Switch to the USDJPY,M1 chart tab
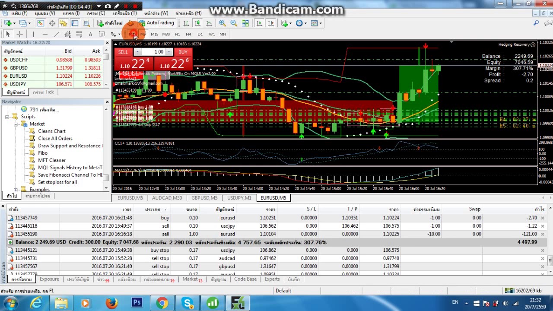This screenshot has width=553, height=311. (x=239, y=198)
